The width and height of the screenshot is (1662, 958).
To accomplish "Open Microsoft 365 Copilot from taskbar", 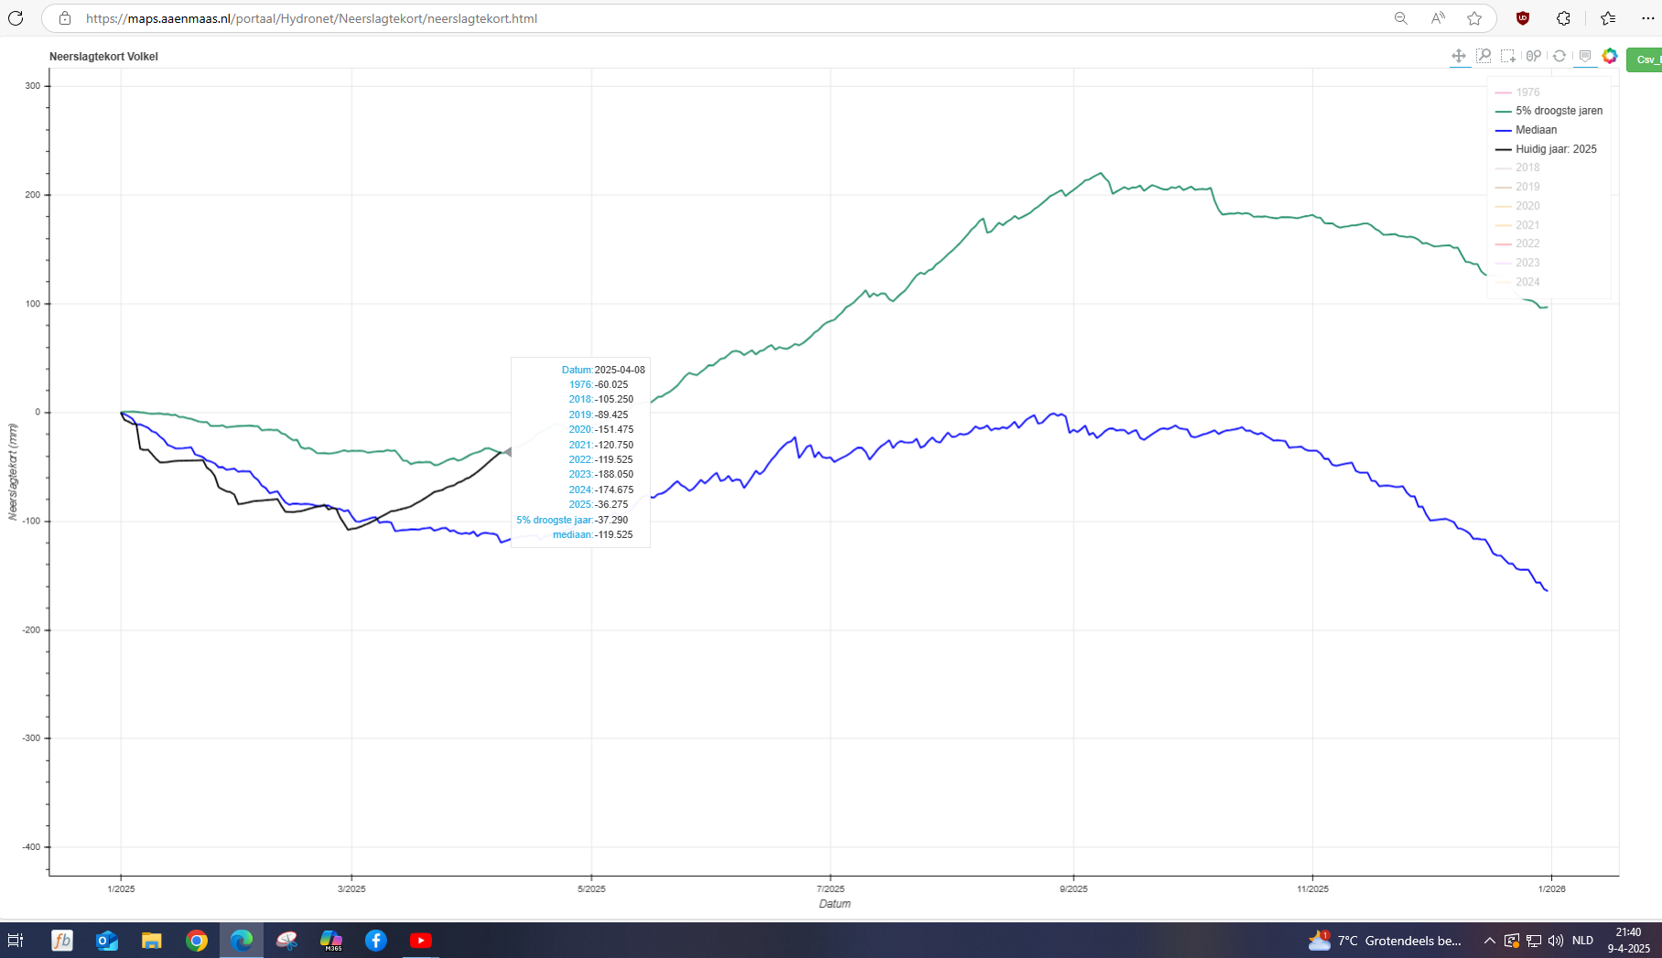I will click(331, 941).
